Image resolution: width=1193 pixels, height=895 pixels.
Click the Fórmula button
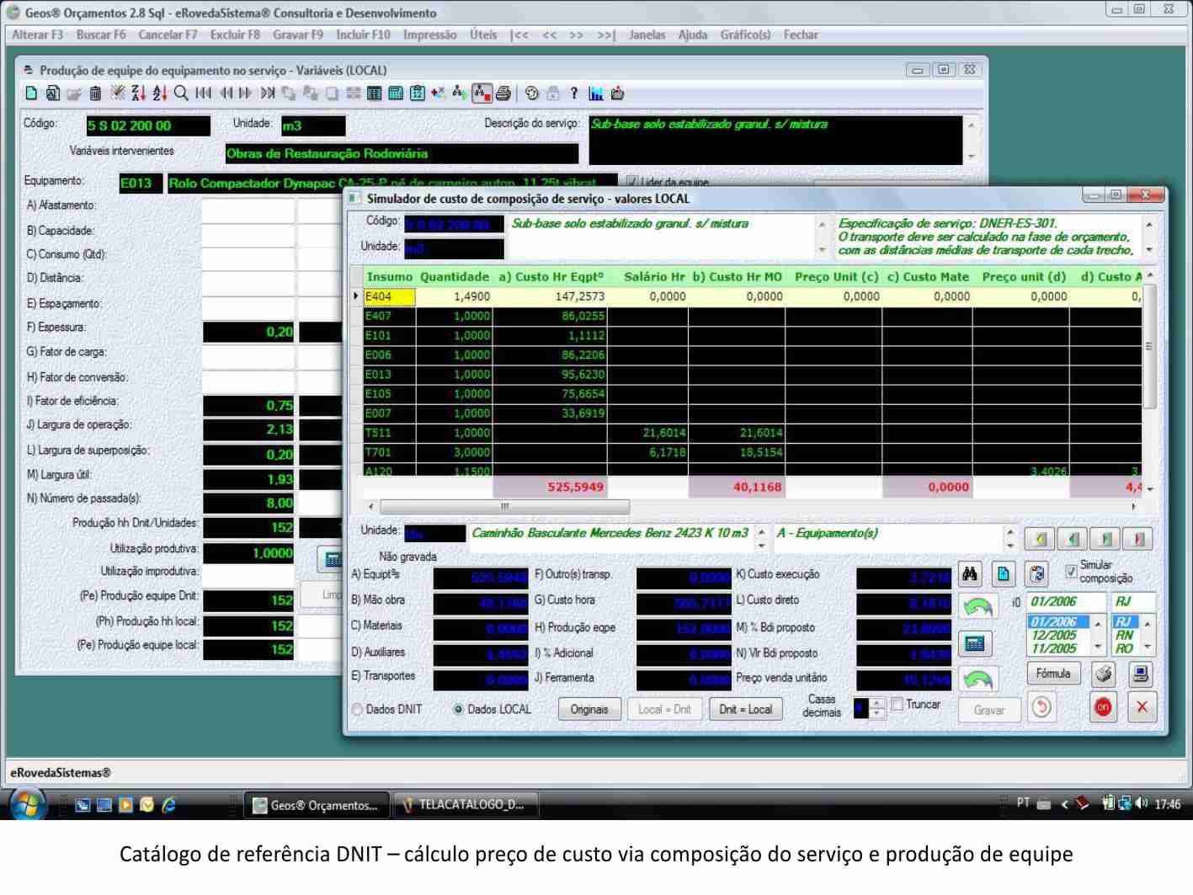1053,674
